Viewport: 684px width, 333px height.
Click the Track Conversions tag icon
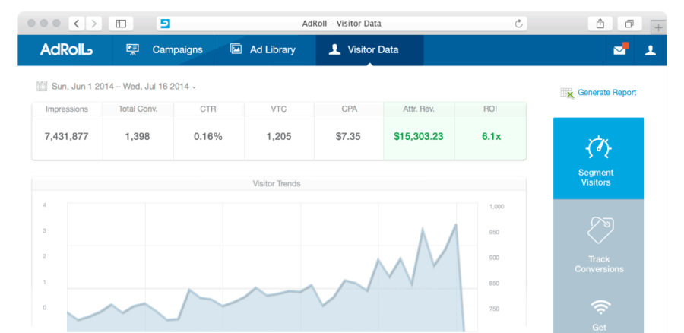600,230
